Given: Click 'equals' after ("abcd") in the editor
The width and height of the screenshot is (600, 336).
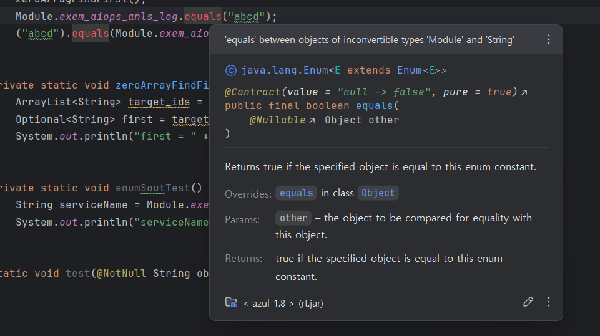Looking at the screenshot, I should pyautogui.click(x=91, y=33).
